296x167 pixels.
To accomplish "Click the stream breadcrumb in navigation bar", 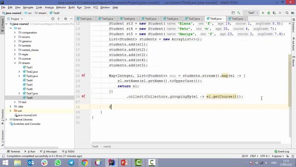I will [x=41, y=13].
